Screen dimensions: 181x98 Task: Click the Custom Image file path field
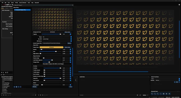(54, 43)
